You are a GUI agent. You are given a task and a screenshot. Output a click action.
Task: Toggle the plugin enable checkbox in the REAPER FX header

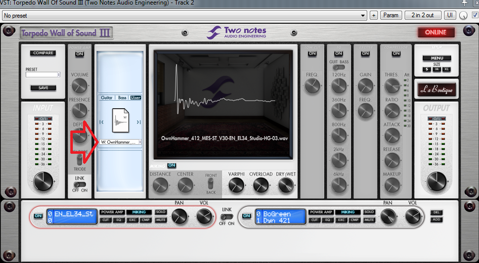coord(475,15)
